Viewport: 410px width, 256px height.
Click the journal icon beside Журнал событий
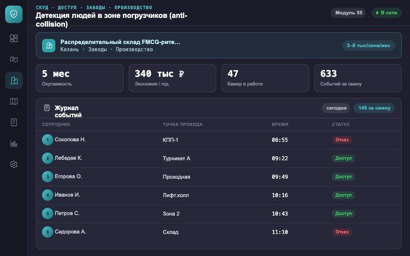click(x=47, y=108)
